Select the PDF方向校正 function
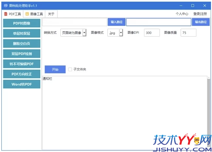 tap(22, 74)
